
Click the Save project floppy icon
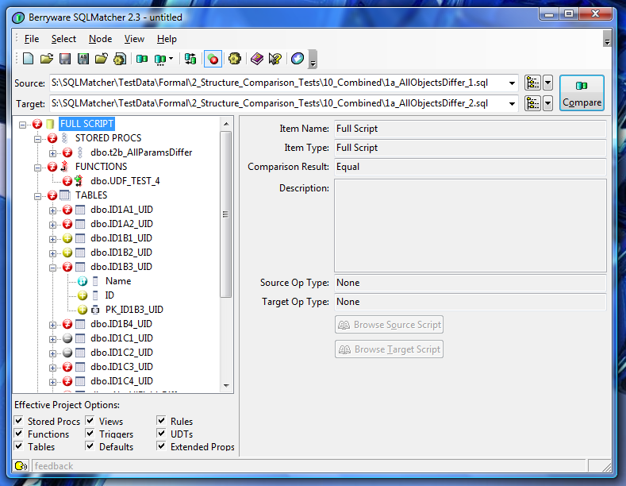point(65,59)
